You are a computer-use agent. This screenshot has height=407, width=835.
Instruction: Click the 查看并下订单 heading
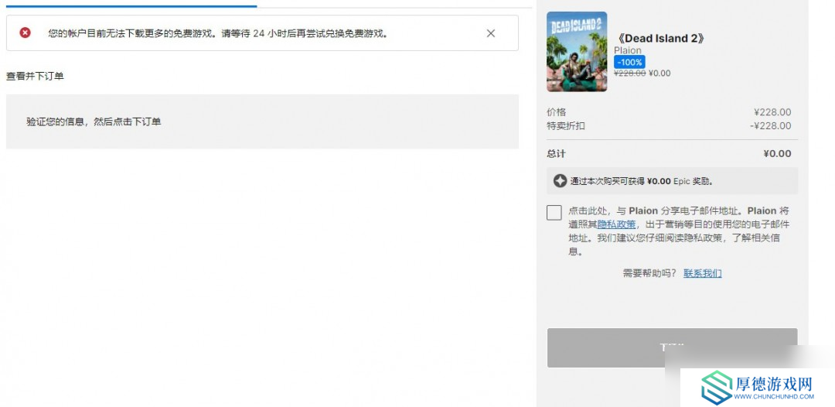point(35,76)
